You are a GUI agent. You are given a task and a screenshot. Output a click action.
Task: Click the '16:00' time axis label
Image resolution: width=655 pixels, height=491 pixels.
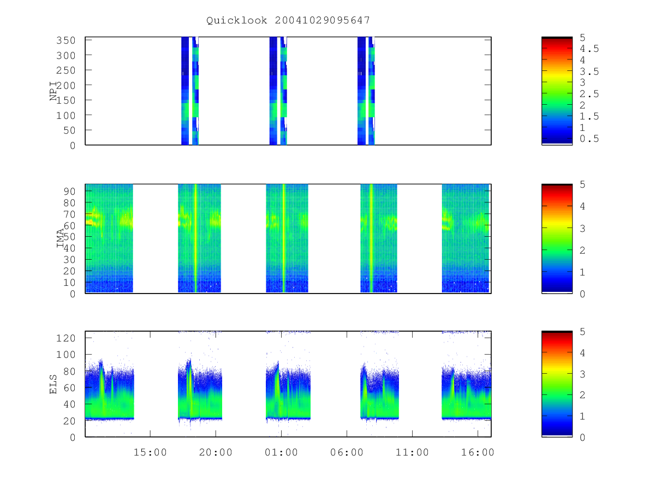(478, 452)
